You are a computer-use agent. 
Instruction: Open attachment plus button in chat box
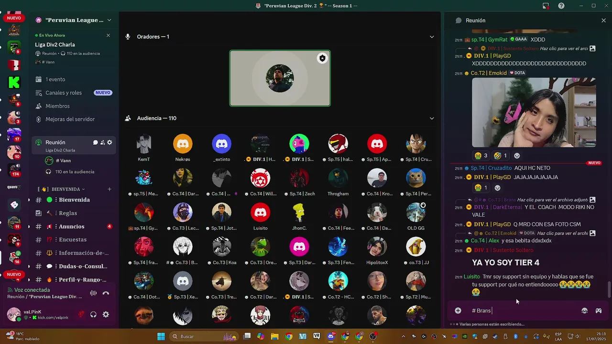pyautogui.click(x=458, y=311)
